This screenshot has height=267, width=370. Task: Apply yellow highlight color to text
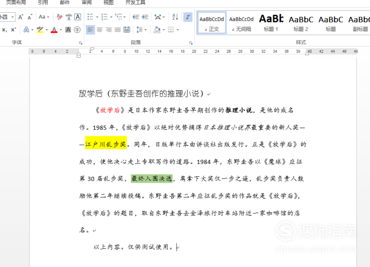tap(40, 30)
